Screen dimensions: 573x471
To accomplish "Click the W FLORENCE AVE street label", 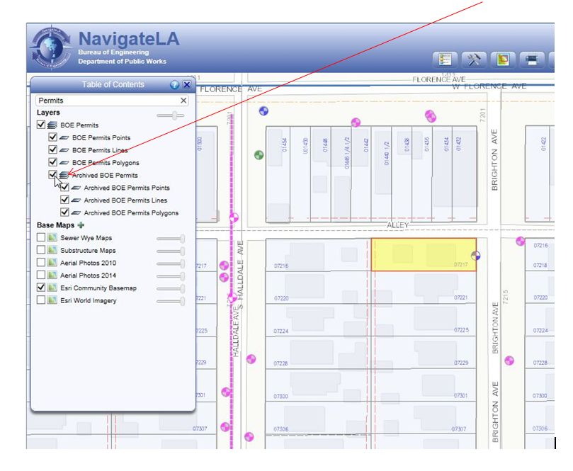I will click(489, 86).
